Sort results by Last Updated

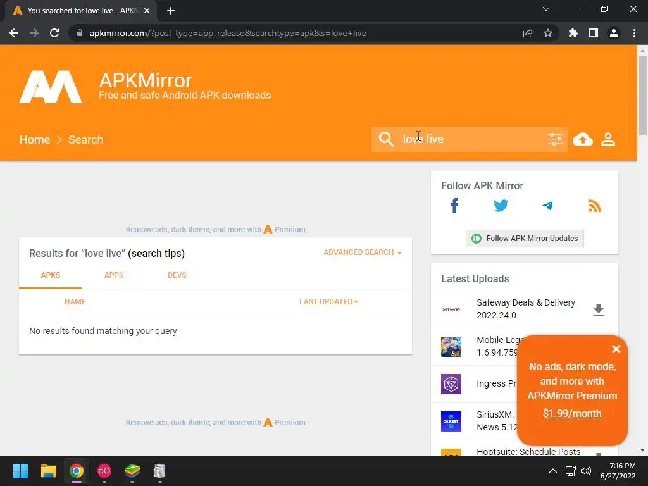point(328,302)
